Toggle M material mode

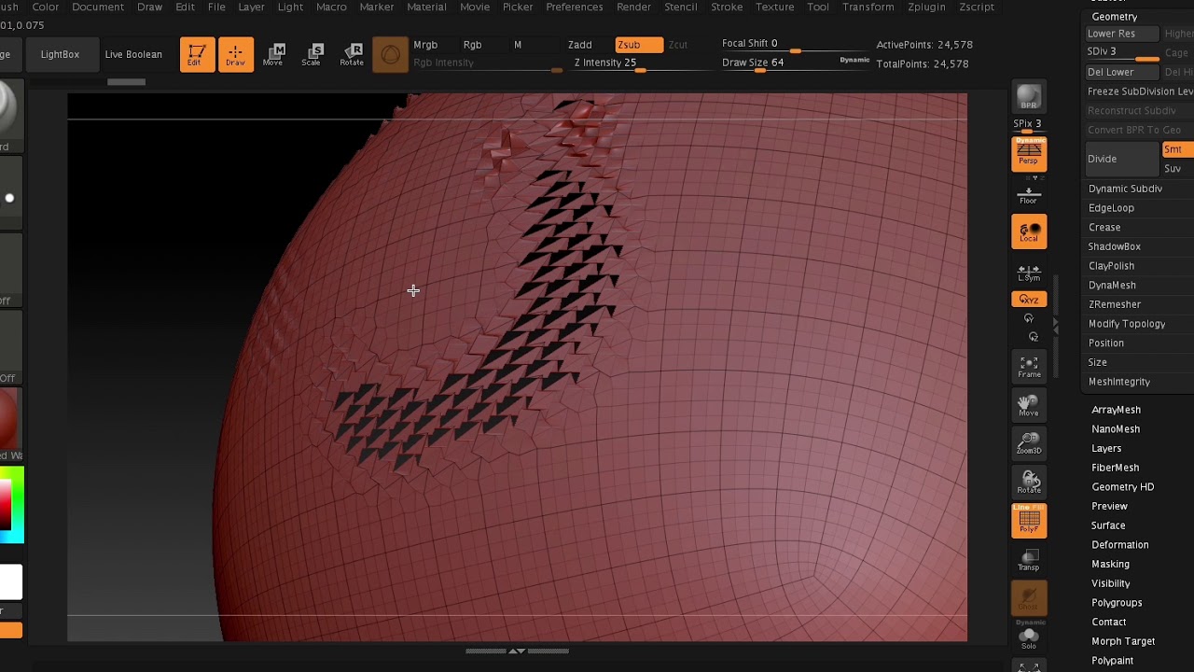(518, 45)
